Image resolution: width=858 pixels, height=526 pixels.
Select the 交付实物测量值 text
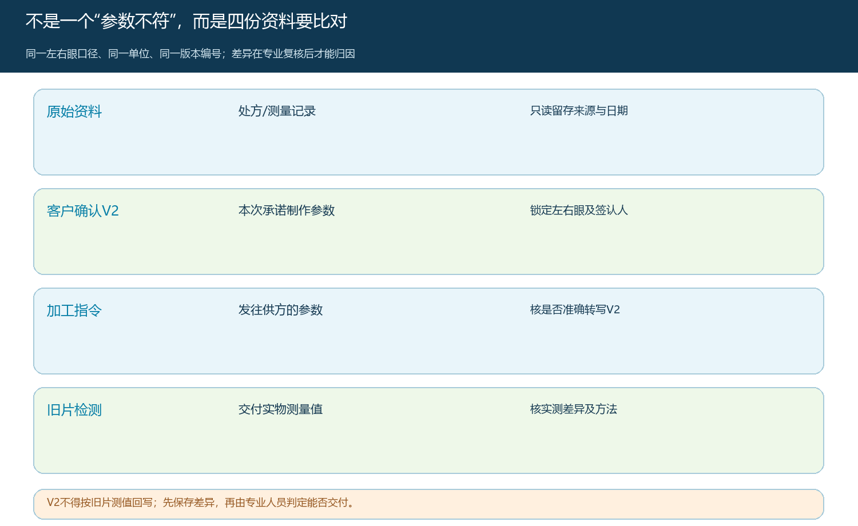[x=281, y=409]
